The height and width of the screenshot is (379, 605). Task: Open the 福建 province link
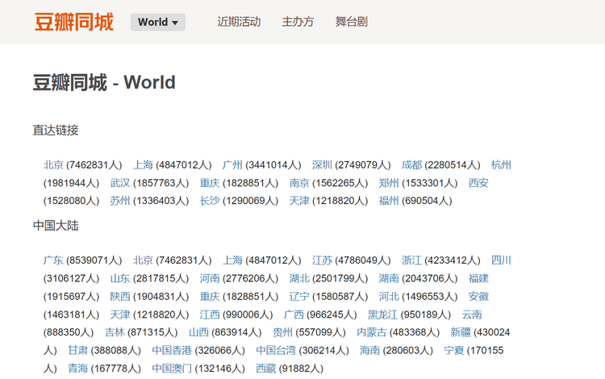(478, 278)
